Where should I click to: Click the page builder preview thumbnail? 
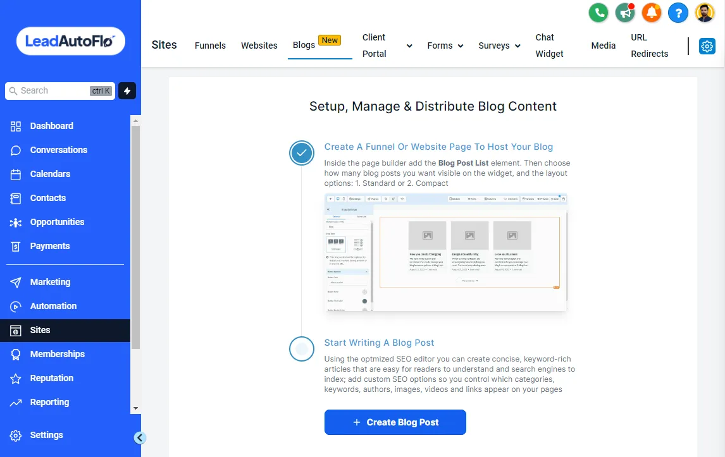(x=446, y=252)
